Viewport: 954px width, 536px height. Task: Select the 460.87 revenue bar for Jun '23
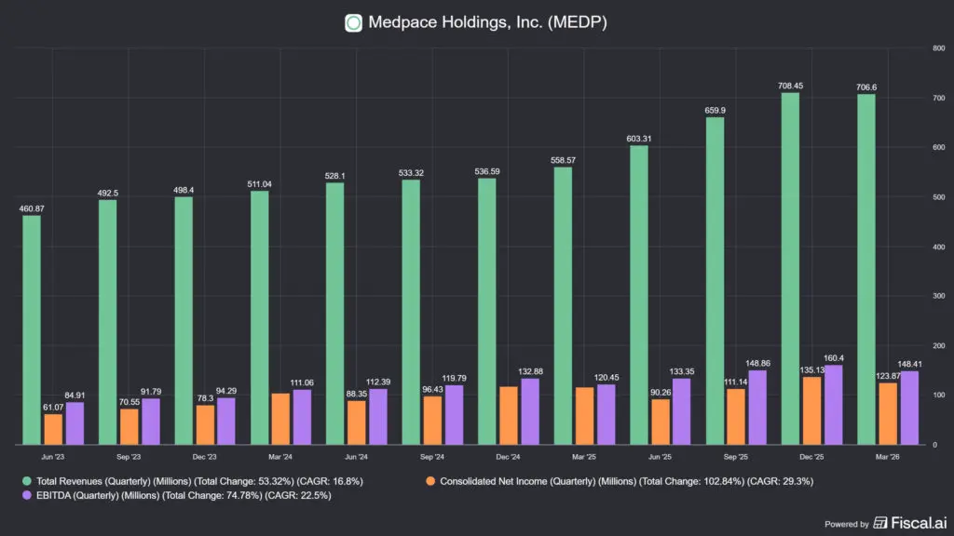click(32, 330)
